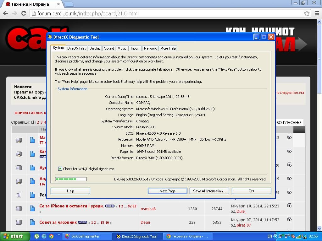Switch to the DirectX Files tab

point(76,48)
